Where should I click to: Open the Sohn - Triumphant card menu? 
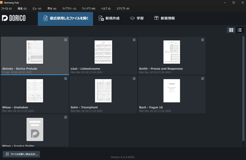[x=134, y=79]
